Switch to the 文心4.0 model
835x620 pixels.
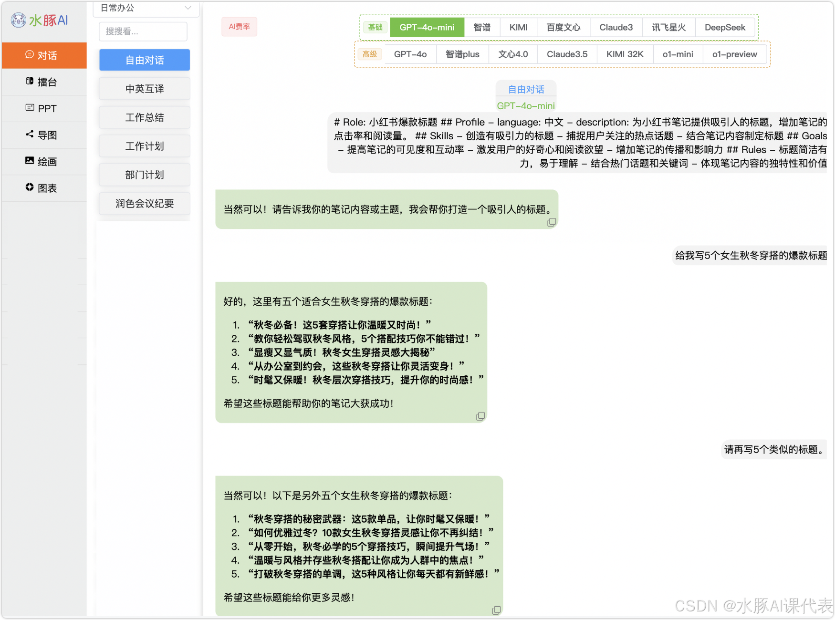513,54
